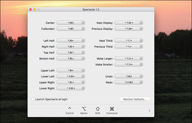Show next page with the right chevron
Viewport: 192px width, 123px height.
[x=149, y=111]
